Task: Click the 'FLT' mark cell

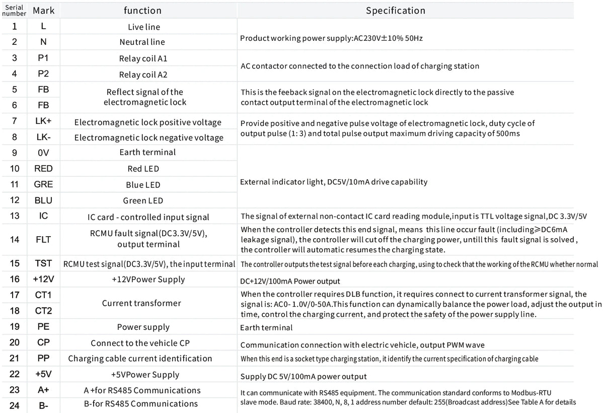Action: tap(43, 239)
